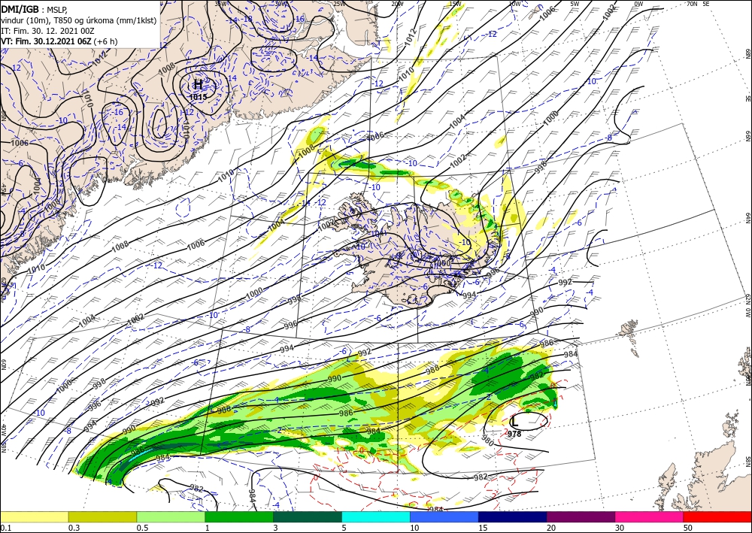Click the legend scale value 20
Image resolution: width=752 pixels, height=533 pixels.
(x=551, y=528)
